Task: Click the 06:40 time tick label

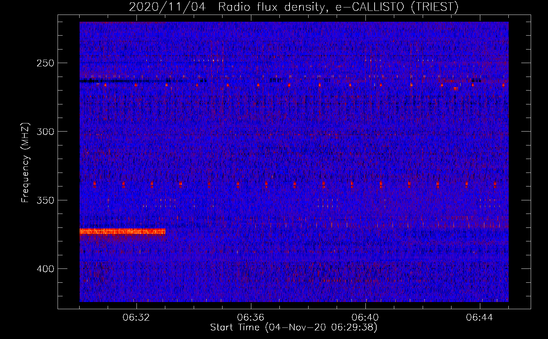Action: coord(365,318)
